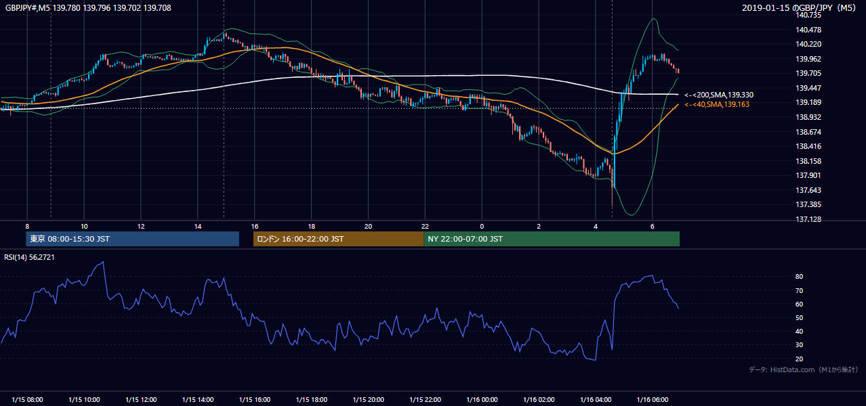Click RSI axis level 70
Viewport: 866px width, 406px height.
click(800, 290)
